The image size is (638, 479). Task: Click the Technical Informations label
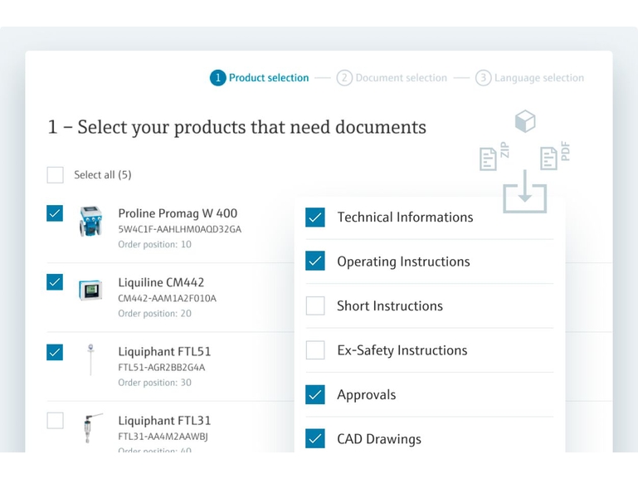tap(405, 218)
